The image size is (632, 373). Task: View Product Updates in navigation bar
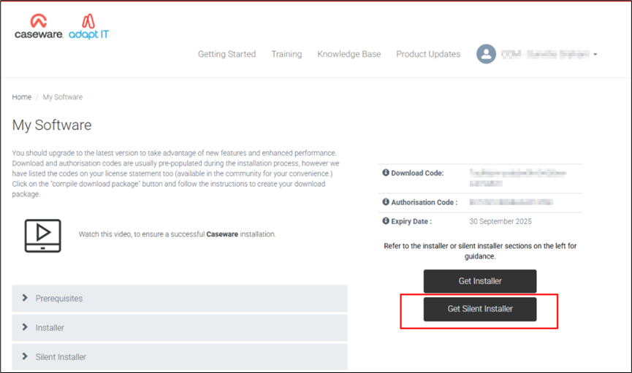tap(428, 54)
